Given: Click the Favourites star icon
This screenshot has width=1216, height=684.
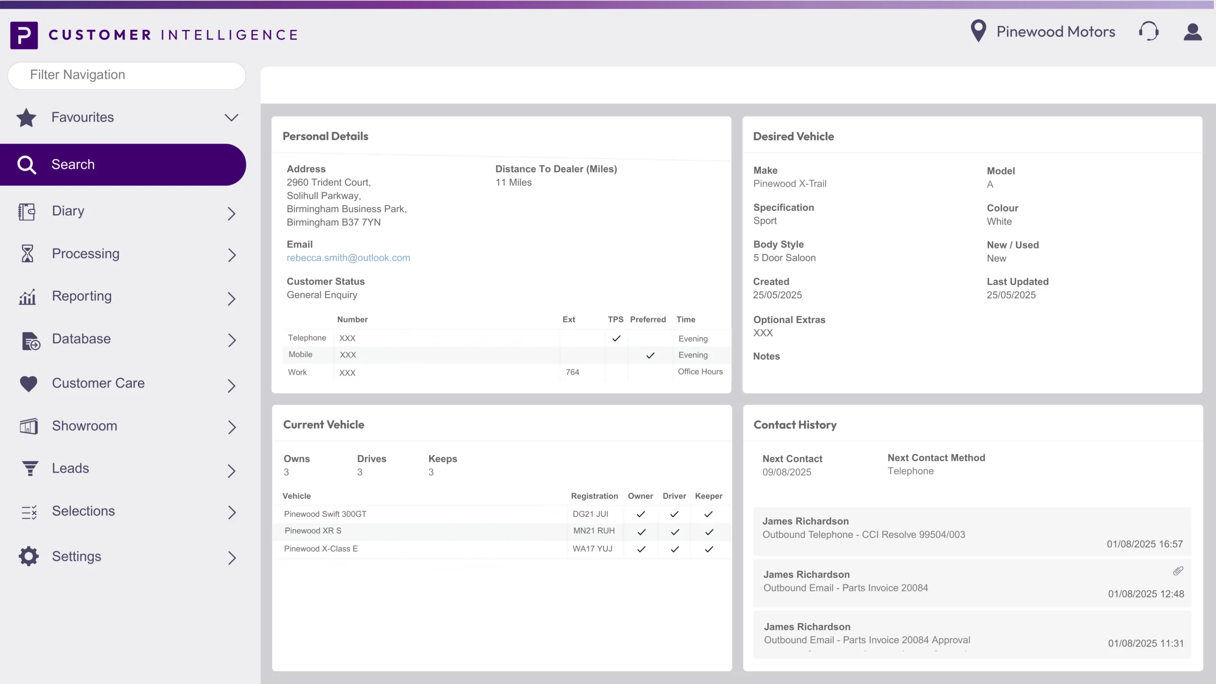Looking at the screenshot, I should point(26,118).
